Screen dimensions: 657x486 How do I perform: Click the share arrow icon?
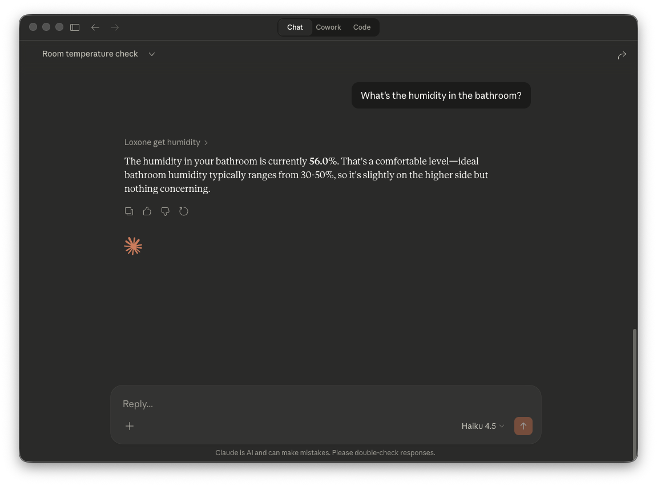pyautogui.click(x=622, y=55)
